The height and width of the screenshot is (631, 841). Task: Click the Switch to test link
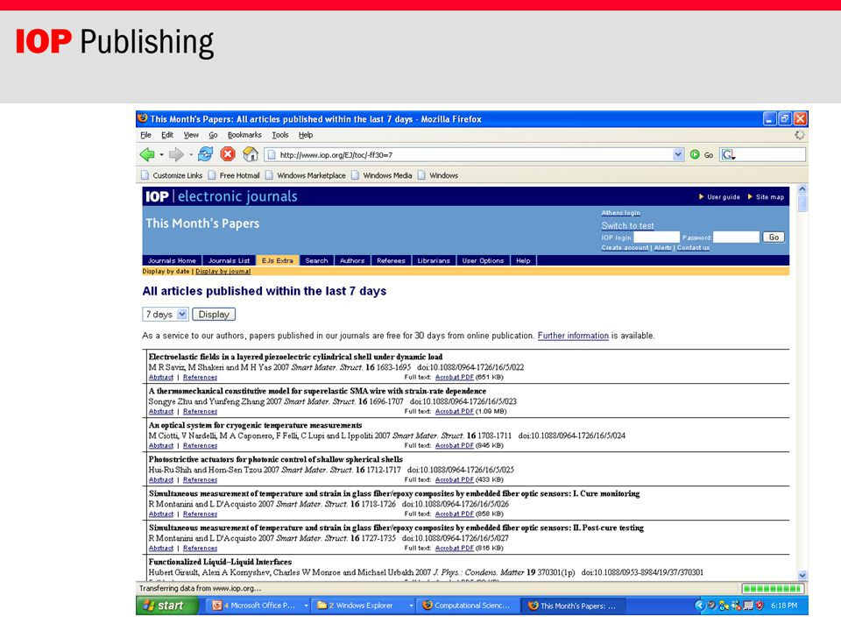click(x=627, y=226)
